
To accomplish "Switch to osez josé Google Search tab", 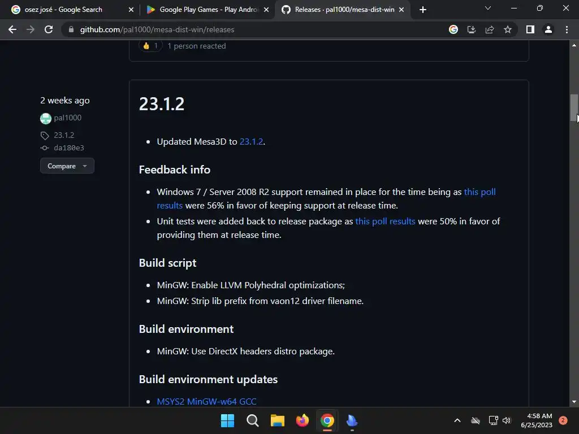I will click(x=72, y=10).
